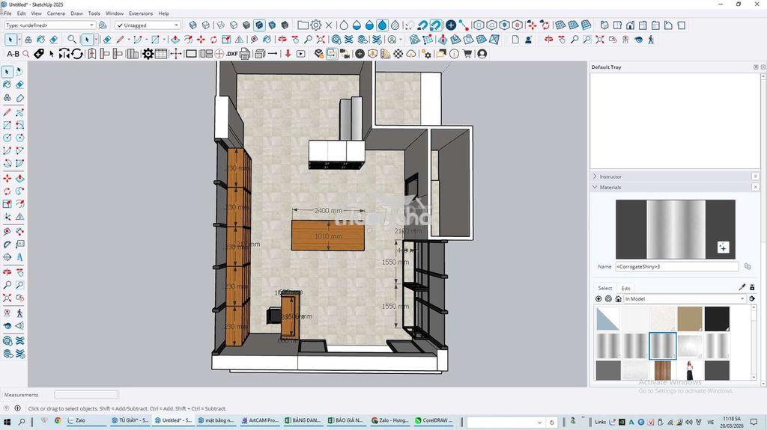Select the Rotate tool in left toolbar
The image size is (767, 430).
pyautogui.click(x=7, y=191)
